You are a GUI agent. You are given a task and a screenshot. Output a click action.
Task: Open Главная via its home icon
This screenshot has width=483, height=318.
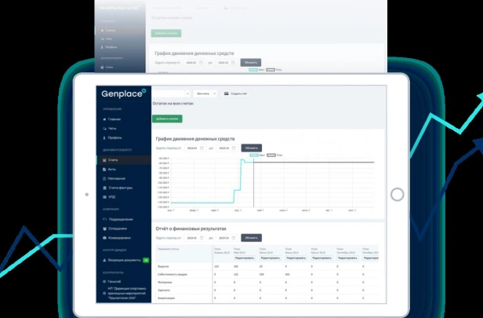pyautogui.click(x=104, y=119)
